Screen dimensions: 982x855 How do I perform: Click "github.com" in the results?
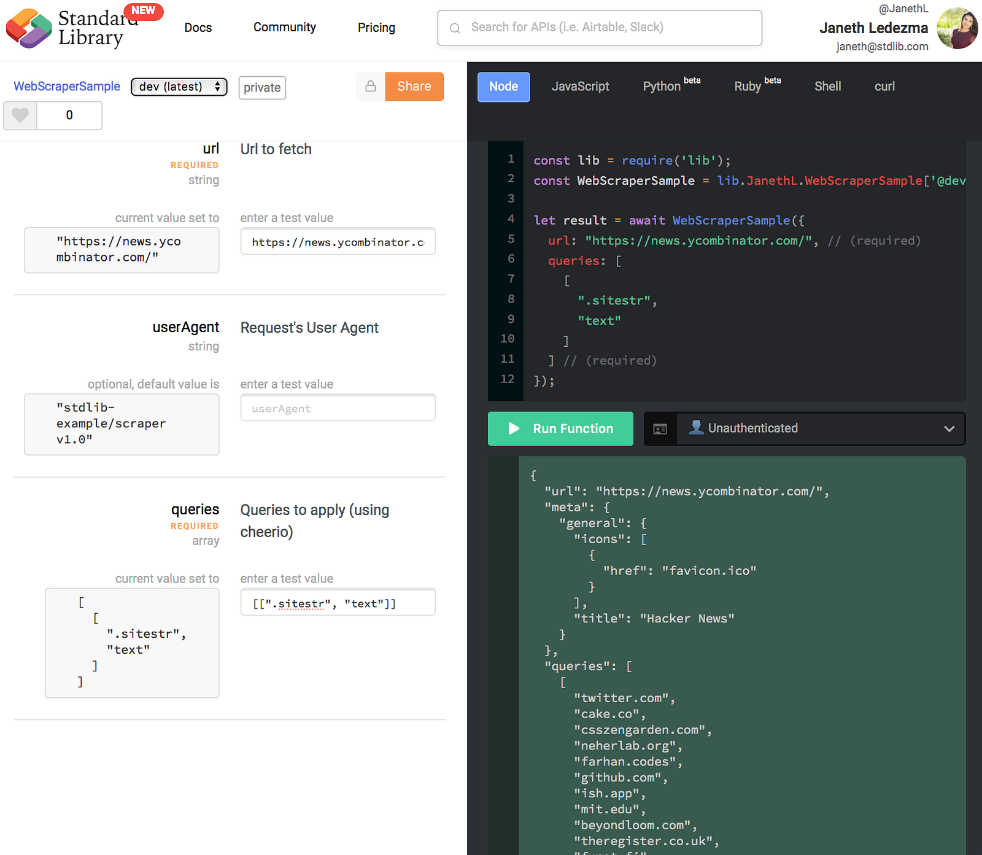[x=617, y=778]
